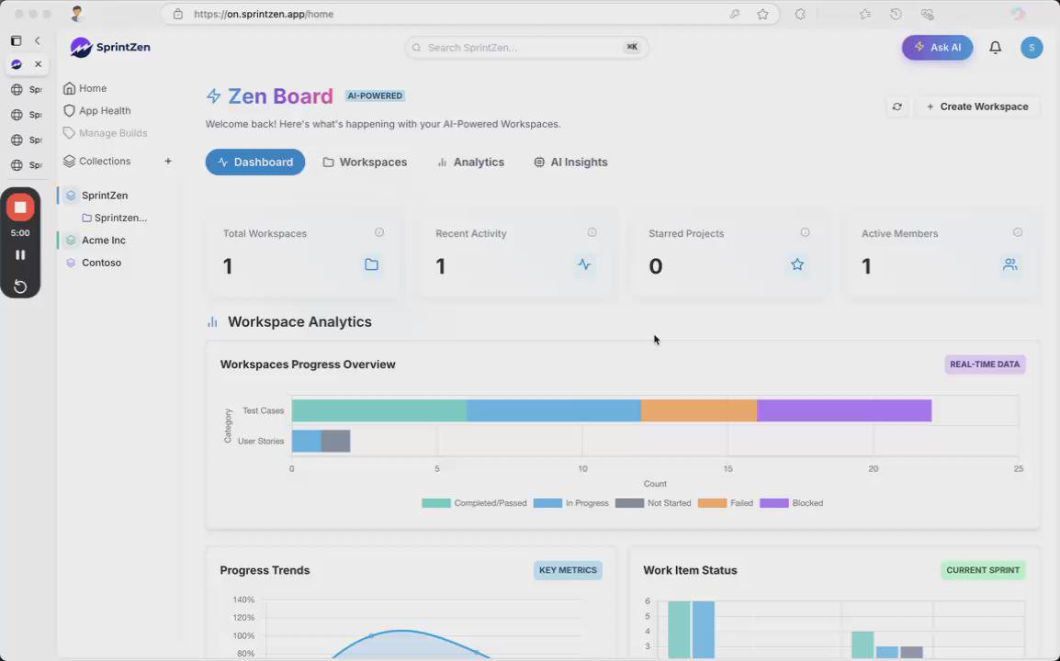Image resolution: width=1060 pixels, height=661 pixels.
Task: Open the user avatar S menu
Action: coord(1032,48)
